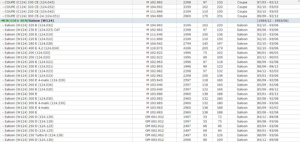Click production dates 87/03 - 92/12
Image resolution: width=300 pixels, height=142 pixels.
tap(268, 2)
